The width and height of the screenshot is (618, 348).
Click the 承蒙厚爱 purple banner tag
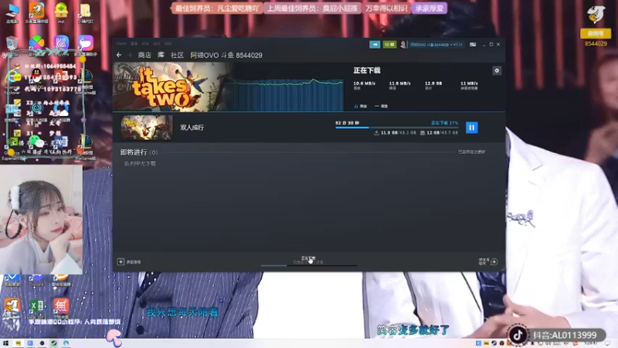[x=430, y=9]
